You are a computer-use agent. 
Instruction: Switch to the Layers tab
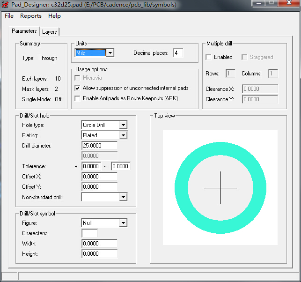coord(50,32)
